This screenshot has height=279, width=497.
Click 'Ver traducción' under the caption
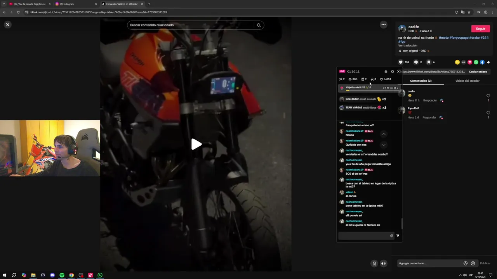(x=408, y=46)
